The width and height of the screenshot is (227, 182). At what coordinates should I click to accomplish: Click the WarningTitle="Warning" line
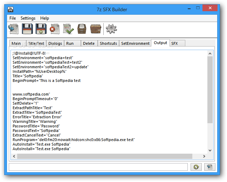click(35, 121)
